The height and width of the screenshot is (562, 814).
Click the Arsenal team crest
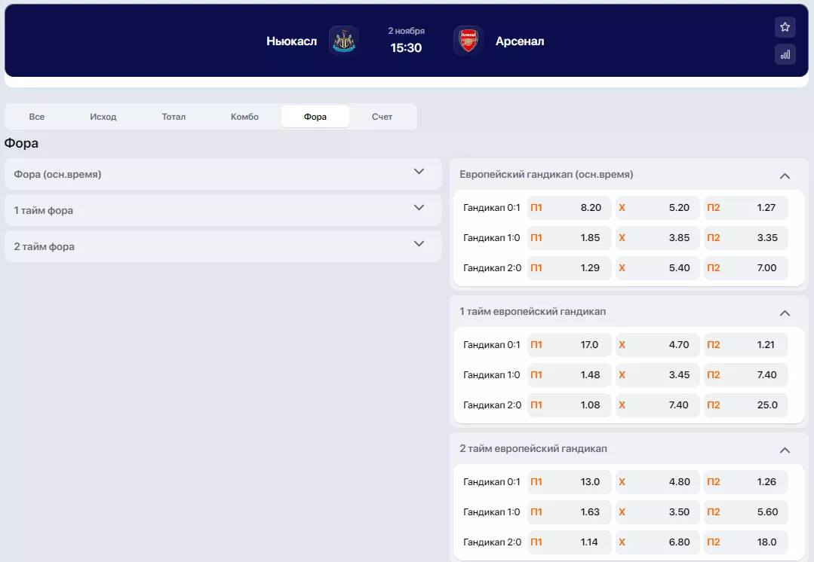pos(468,41)
